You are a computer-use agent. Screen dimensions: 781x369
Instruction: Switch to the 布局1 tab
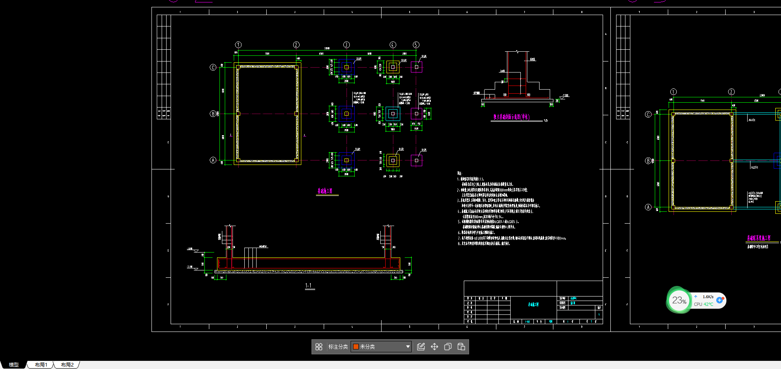coord(41,365)
